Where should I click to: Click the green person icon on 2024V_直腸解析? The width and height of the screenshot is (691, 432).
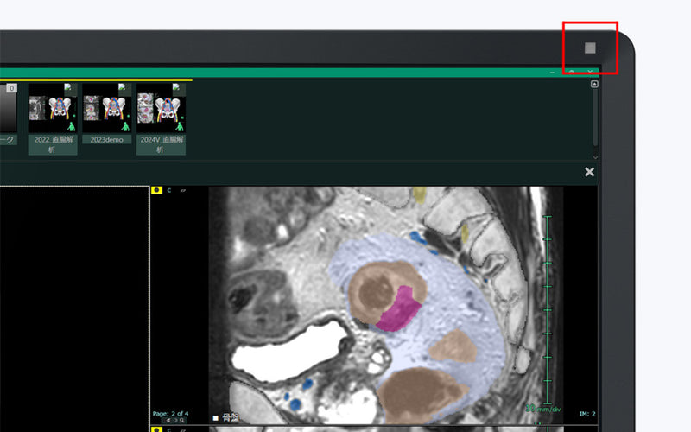coord(180,126)
